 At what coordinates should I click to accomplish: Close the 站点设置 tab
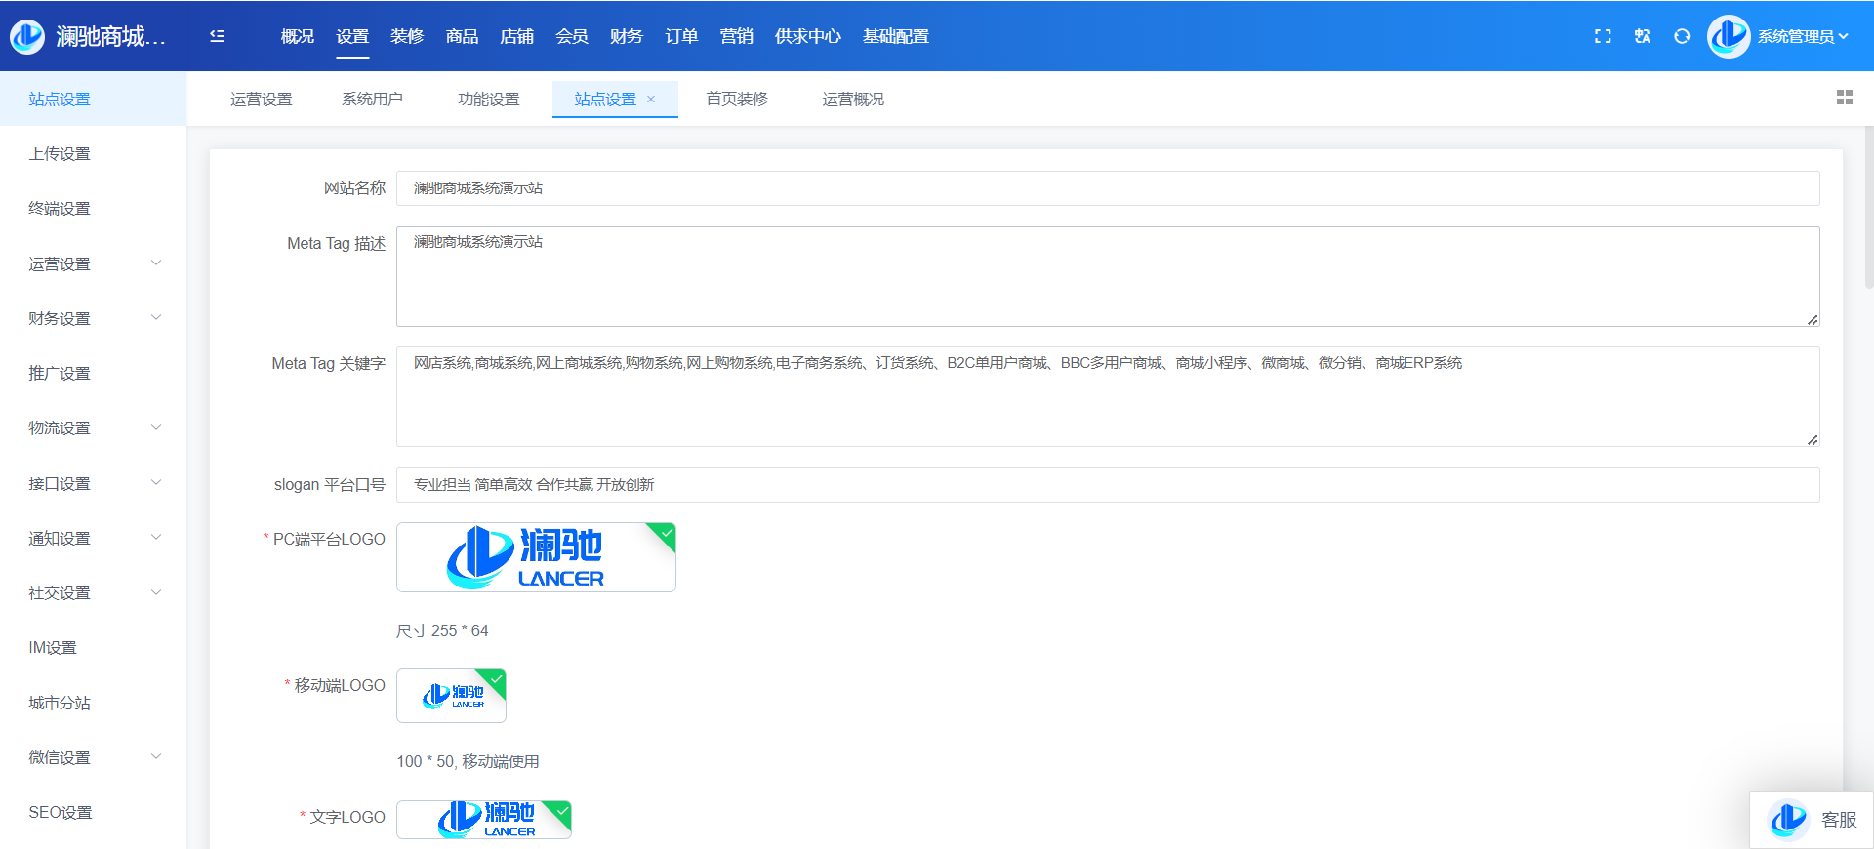tap(651, 100)
